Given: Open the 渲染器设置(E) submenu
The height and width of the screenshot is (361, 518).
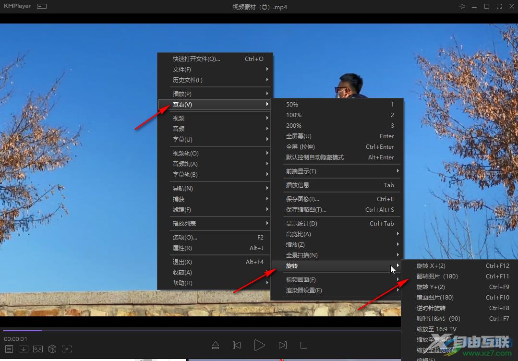Looking at the screenshot, I should point(337,290).
